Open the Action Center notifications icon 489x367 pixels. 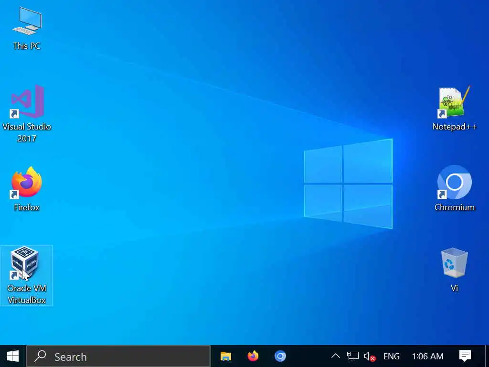click(x=465, y=356)
